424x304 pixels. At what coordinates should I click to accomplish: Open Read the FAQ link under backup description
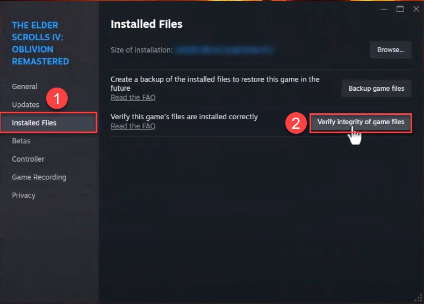[x=133, y=97]
